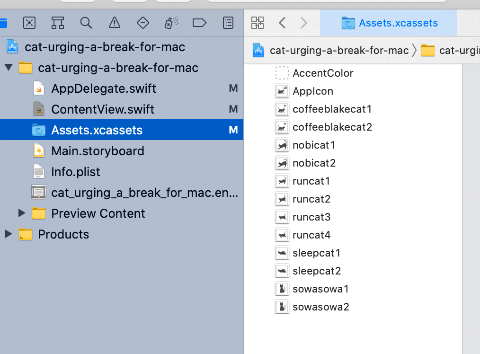This screenshot has height=354, width=480.
Task: Expand the Preview Content folder
Action: coord(21,213)
